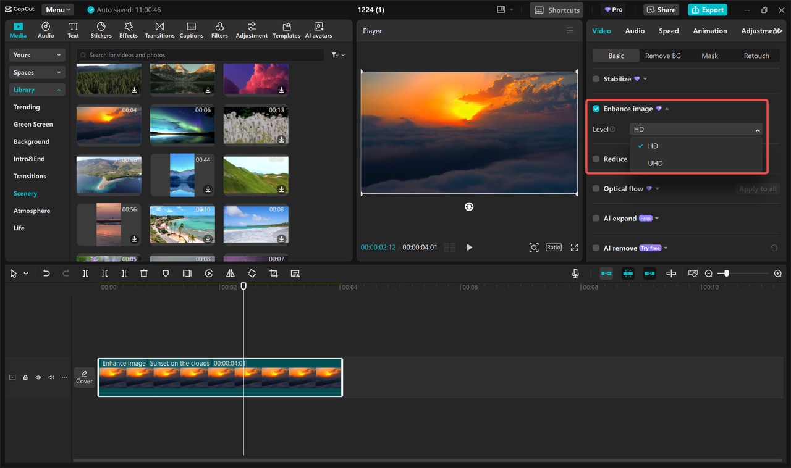Click the microphone record voiceover icon
791x468 pixels.
pyautogui.click(x=575, y=274)
